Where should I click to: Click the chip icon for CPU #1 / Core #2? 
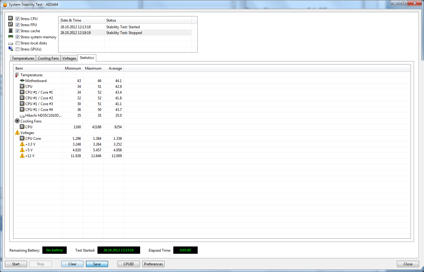[x=22, y=98]
